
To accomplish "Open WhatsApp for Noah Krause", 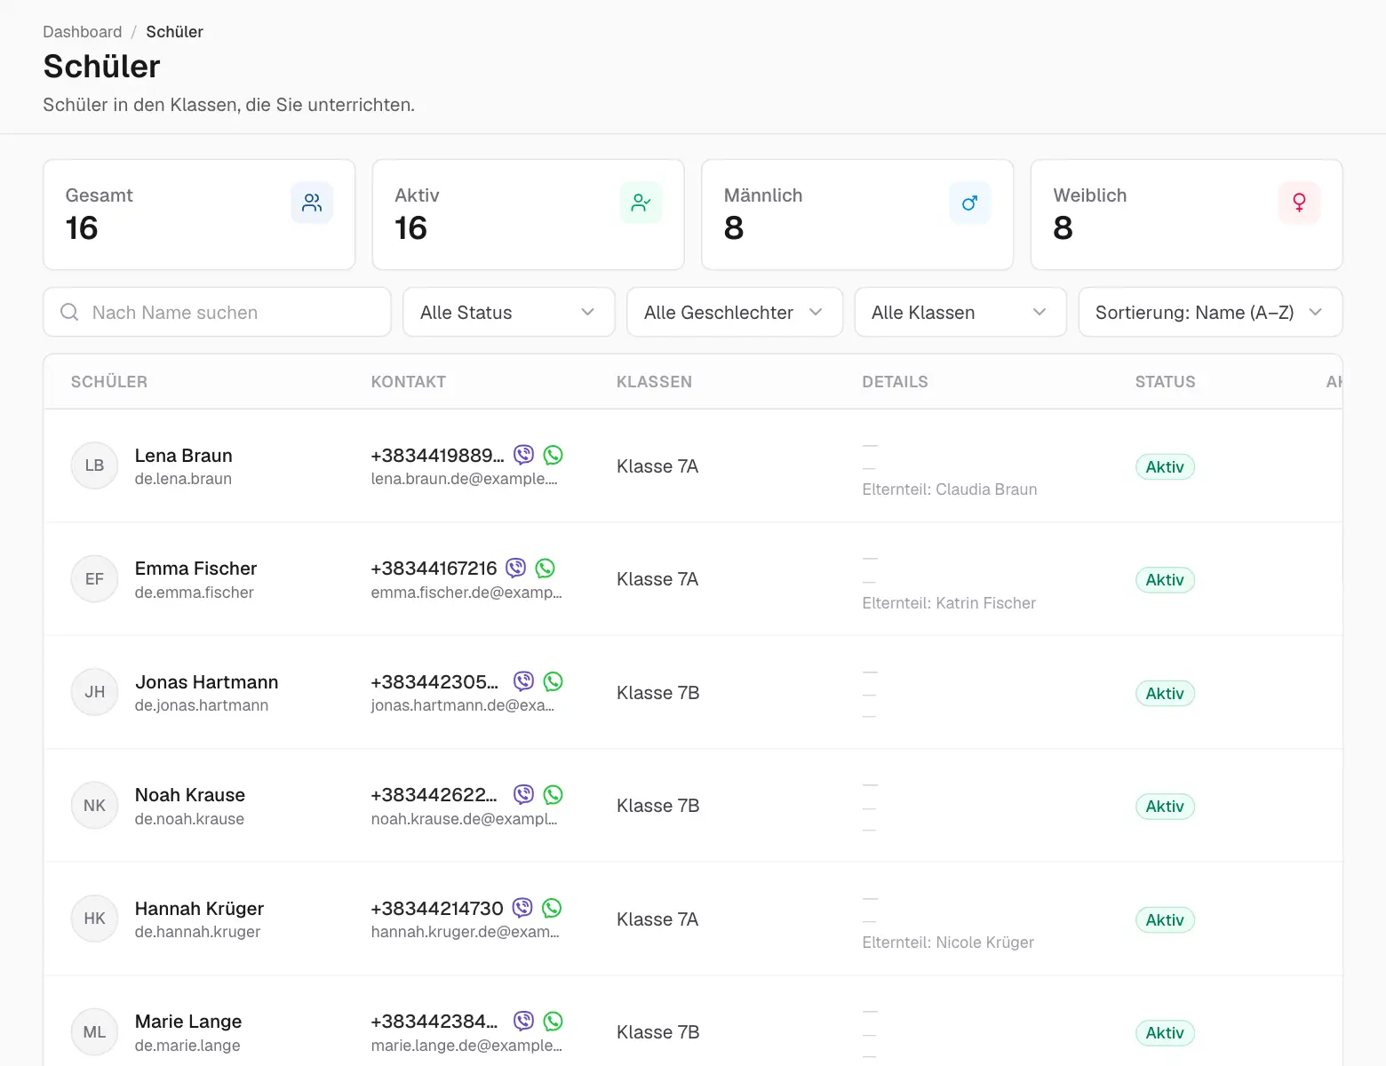I will [x=554, y=794].
